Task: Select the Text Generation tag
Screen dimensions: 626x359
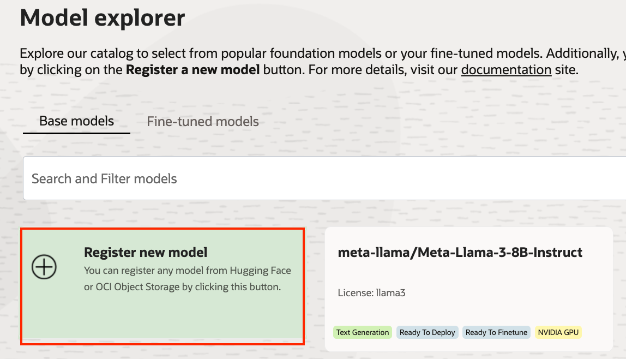Action: pos(363,332)
